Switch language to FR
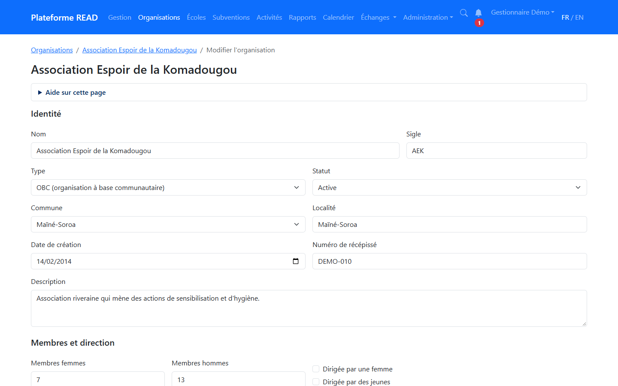 coord(565,17)
